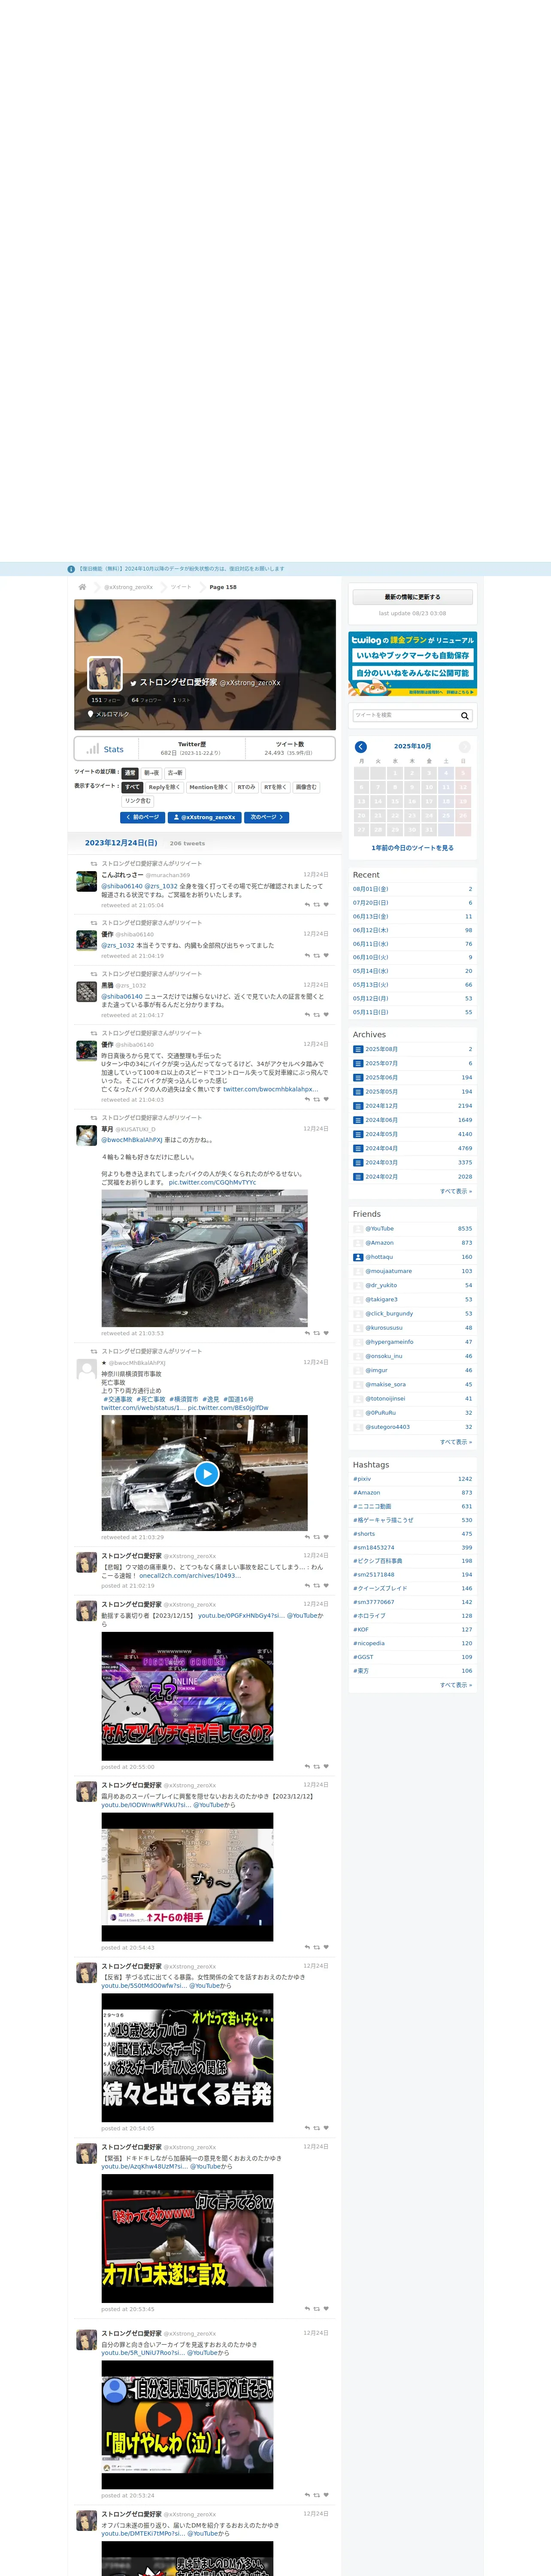
Task: Click 草月's cat avatar on the tweet
Action: point(87,1135)
